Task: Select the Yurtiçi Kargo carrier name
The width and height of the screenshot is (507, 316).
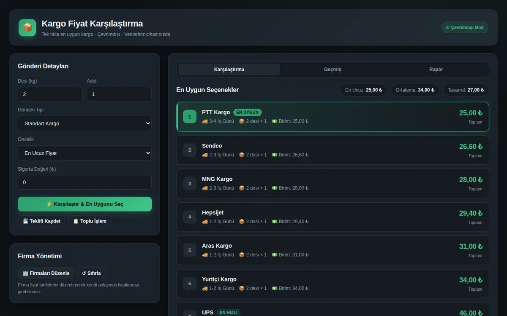Action: [x=219, y=279]
